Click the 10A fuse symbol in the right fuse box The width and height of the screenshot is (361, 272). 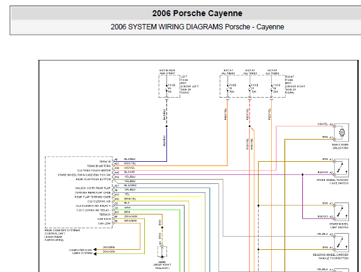(x=250, y=88)
